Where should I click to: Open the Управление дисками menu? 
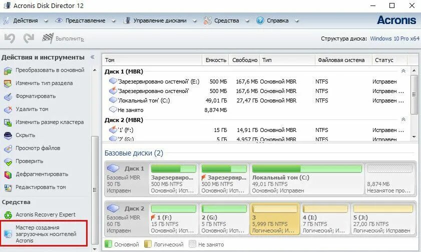(x=160, y=20)
